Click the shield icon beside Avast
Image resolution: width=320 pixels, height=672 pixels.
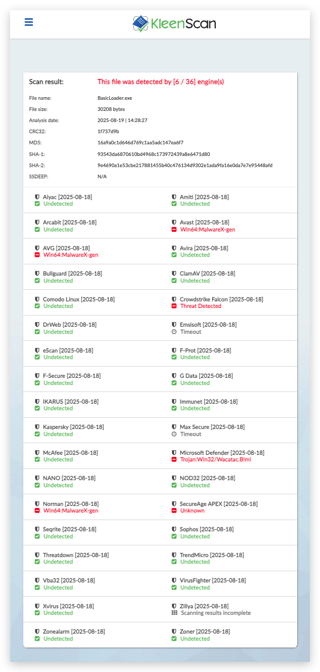click(x=174, y=222)
